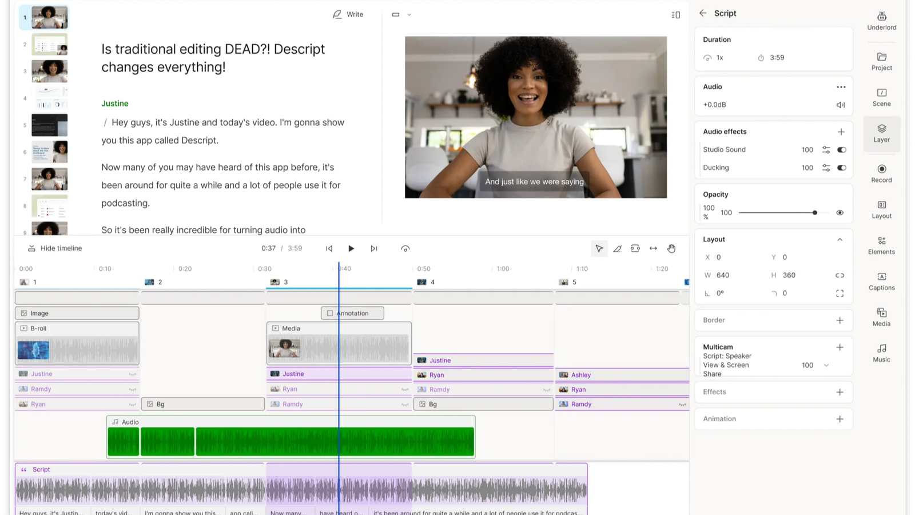Image resolution: width=915 pixels, height=515 pixels.
Task: Open Ducking settings sliders
Action: (x=826, y=168)
